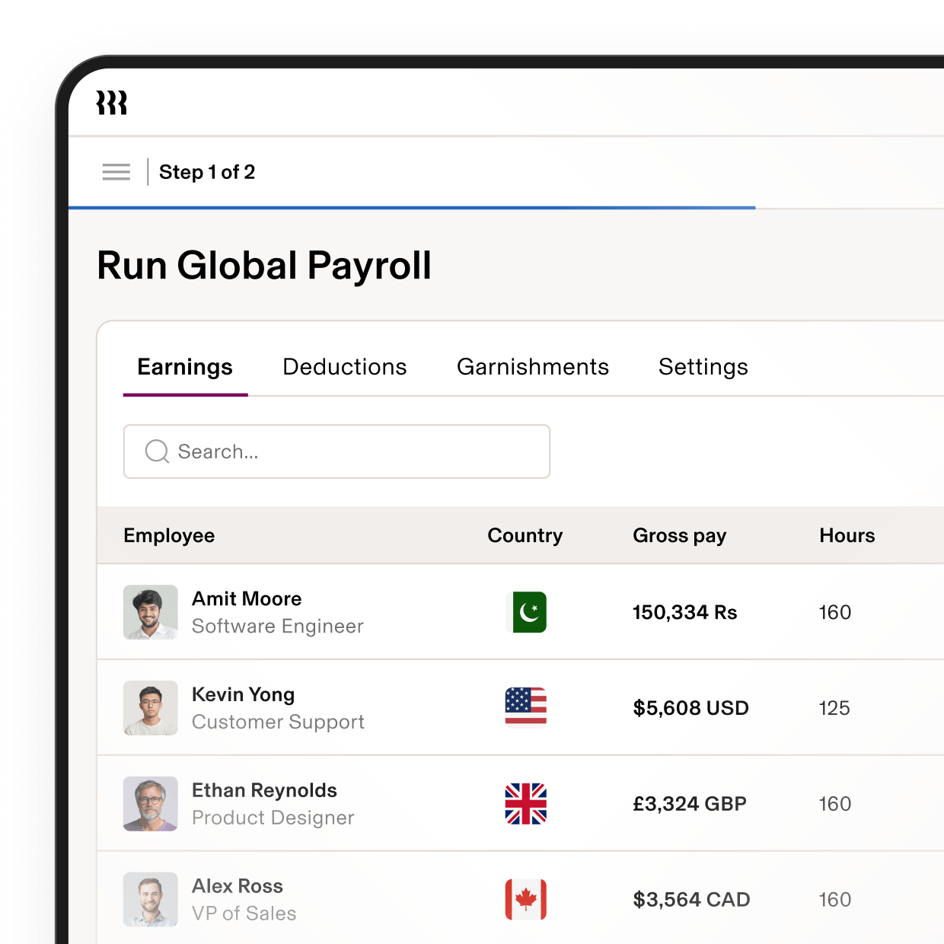Switch to the Deductions tab
944x944 pixels.
pyautogui.click(x=344, y=367)
